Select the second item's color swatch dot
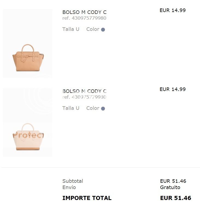This screenshot has height=203, width=200. tap(103, 108)
